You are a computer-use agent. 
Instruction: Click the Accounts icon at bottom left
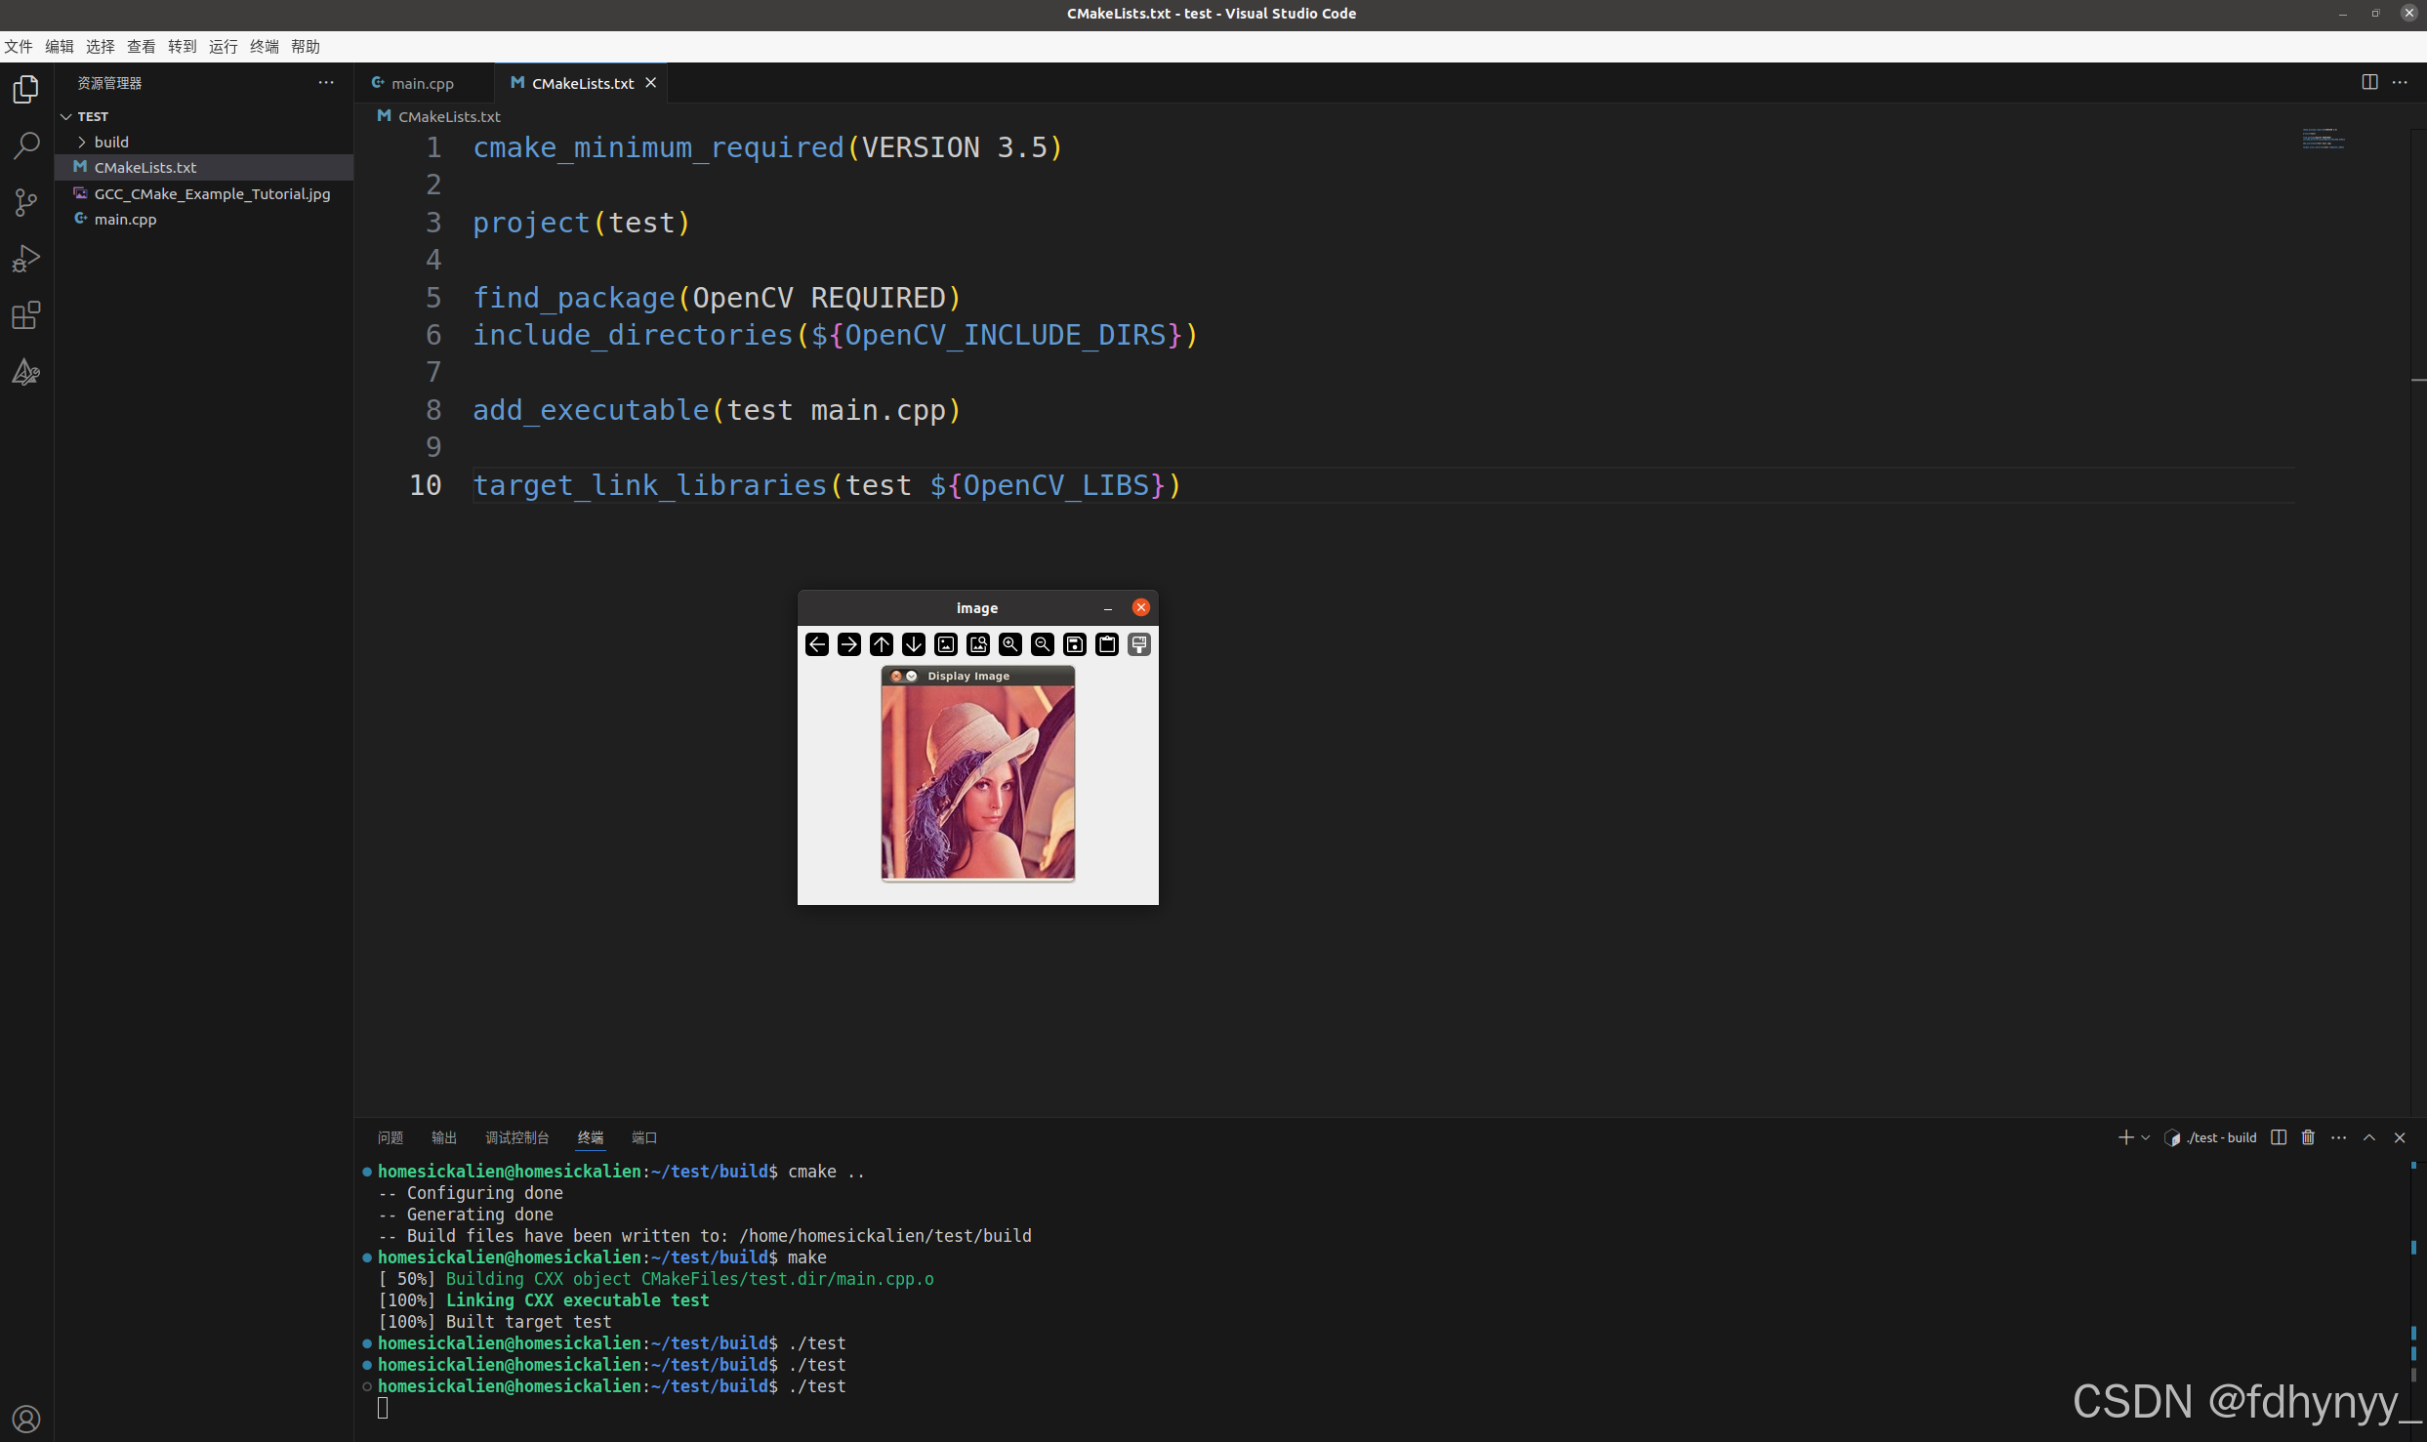pyautogui.click(x=26, y=1419)
